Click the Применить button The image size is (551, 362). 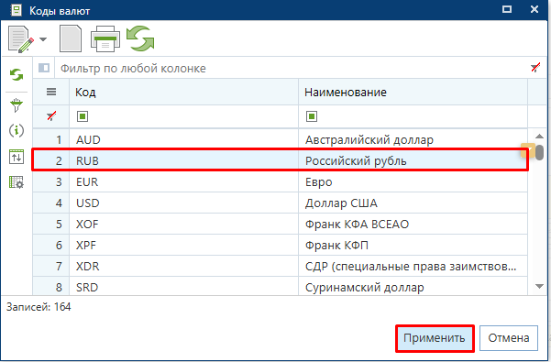[435, 338]
